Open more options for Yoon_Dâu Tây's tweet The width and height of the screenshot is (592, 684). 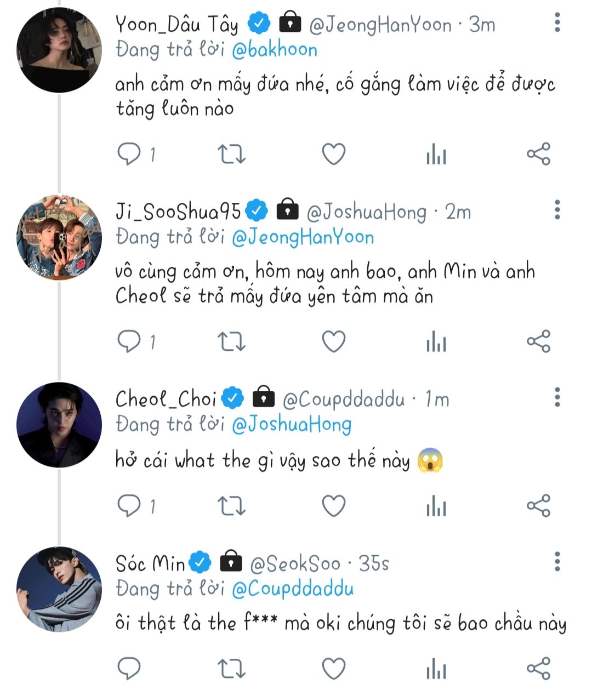557,22
